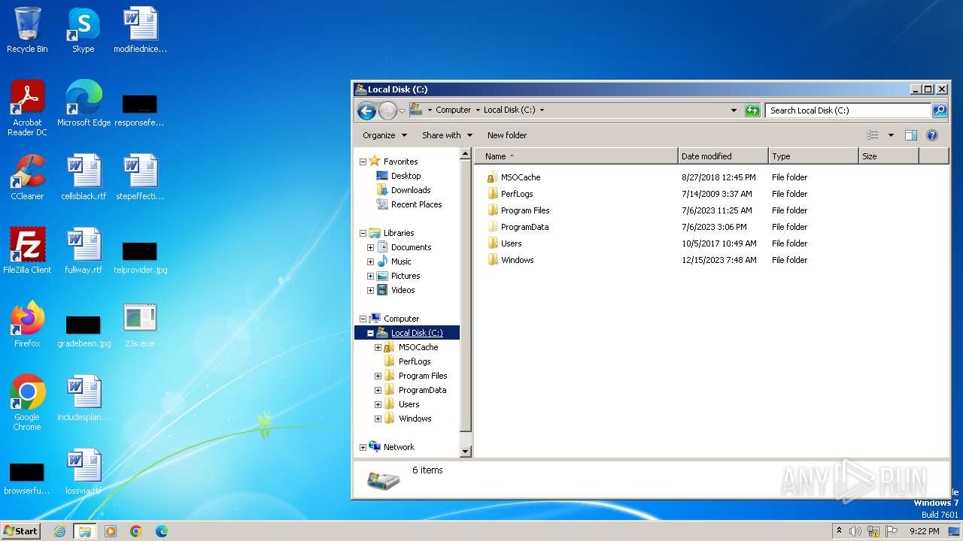Open Internet Explorer from taskbar

click(x=60, y=531)
